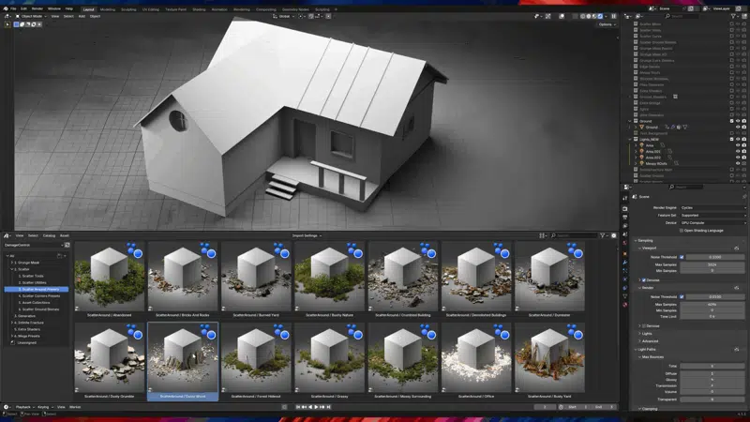Open the Feature Set dropdown
750x422 pixels.
[712, 216]
